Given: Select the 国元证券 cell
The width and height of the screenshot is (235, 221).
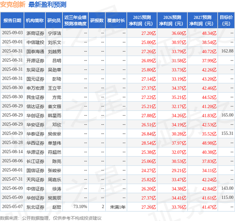Looking at the screenshot, I should [x=35, y=79].
